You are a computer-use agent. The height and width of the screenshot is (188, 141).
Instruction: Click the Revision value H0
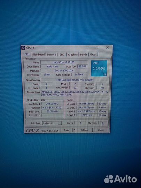(102, 88)
